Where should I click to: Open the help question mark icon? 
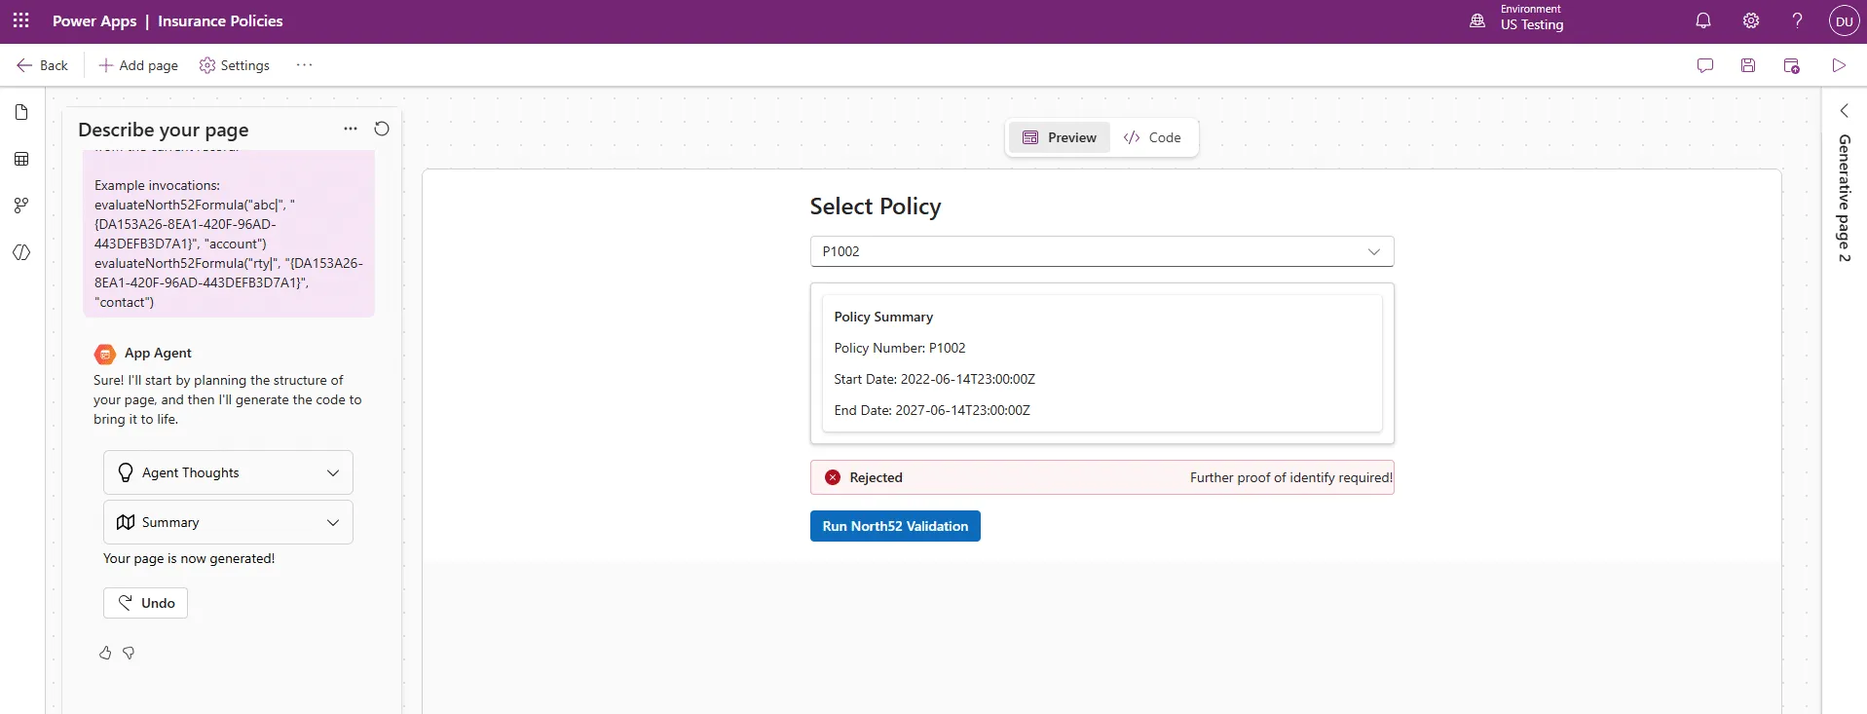pos(1798,20)
